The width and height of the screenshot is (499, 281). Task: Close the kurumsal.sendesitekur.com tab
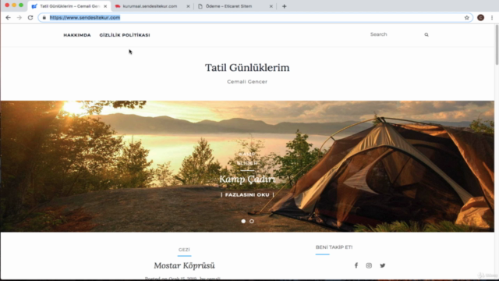point(188,6)
